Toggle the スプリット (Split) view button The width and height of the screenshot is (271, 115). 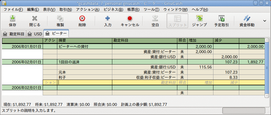(177, 21)
